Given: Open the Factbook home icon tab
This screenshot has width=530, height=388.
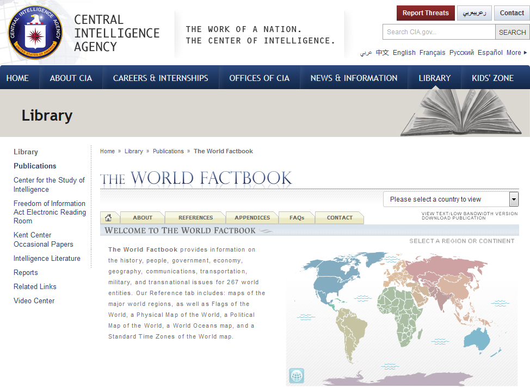Looking at the screenshot, I should coord(108,217).
